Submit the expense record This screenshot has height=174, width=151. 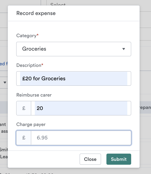pos(119,159)
